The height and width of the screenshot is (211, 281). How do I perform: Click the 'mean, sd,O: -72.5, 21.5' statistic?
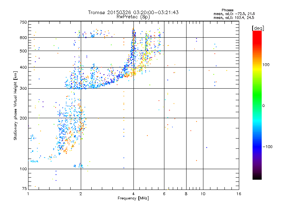click(x=234, y=14)
